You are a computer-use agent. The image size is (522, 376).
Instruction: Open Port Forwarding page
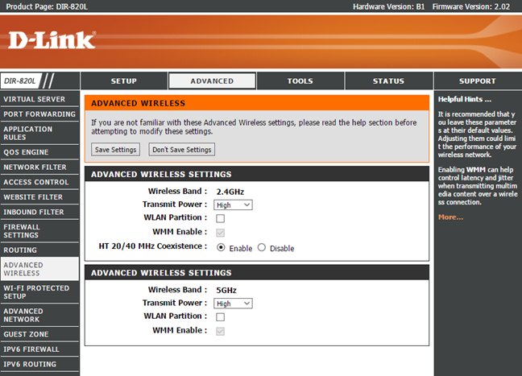[39, 114]
